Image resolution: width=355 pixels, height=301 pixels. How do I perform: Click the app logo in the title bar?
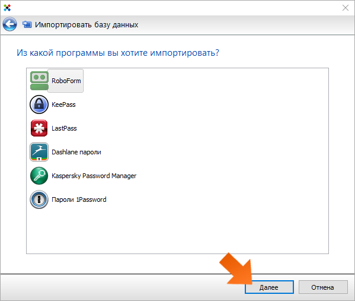[7, 8]
